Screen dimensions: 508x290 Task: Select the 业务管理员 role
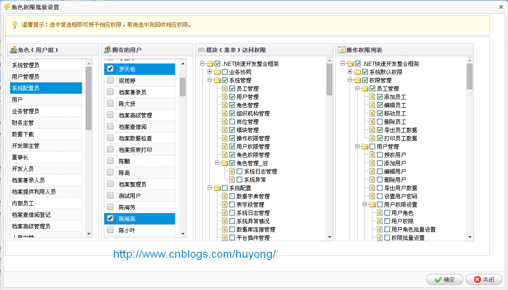tap(46, 111)
